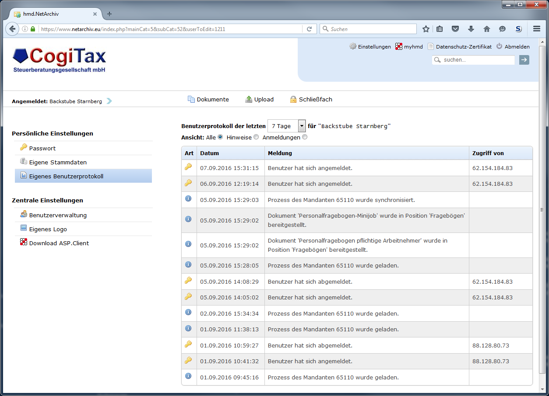549x396 pixels.
Task: Expand the Angemeldet breadcrumb chevron
Action: click(109, 101)
